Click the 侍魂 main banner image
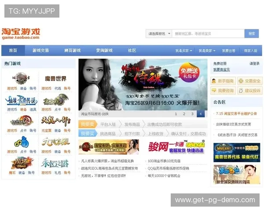 (143, 84)
